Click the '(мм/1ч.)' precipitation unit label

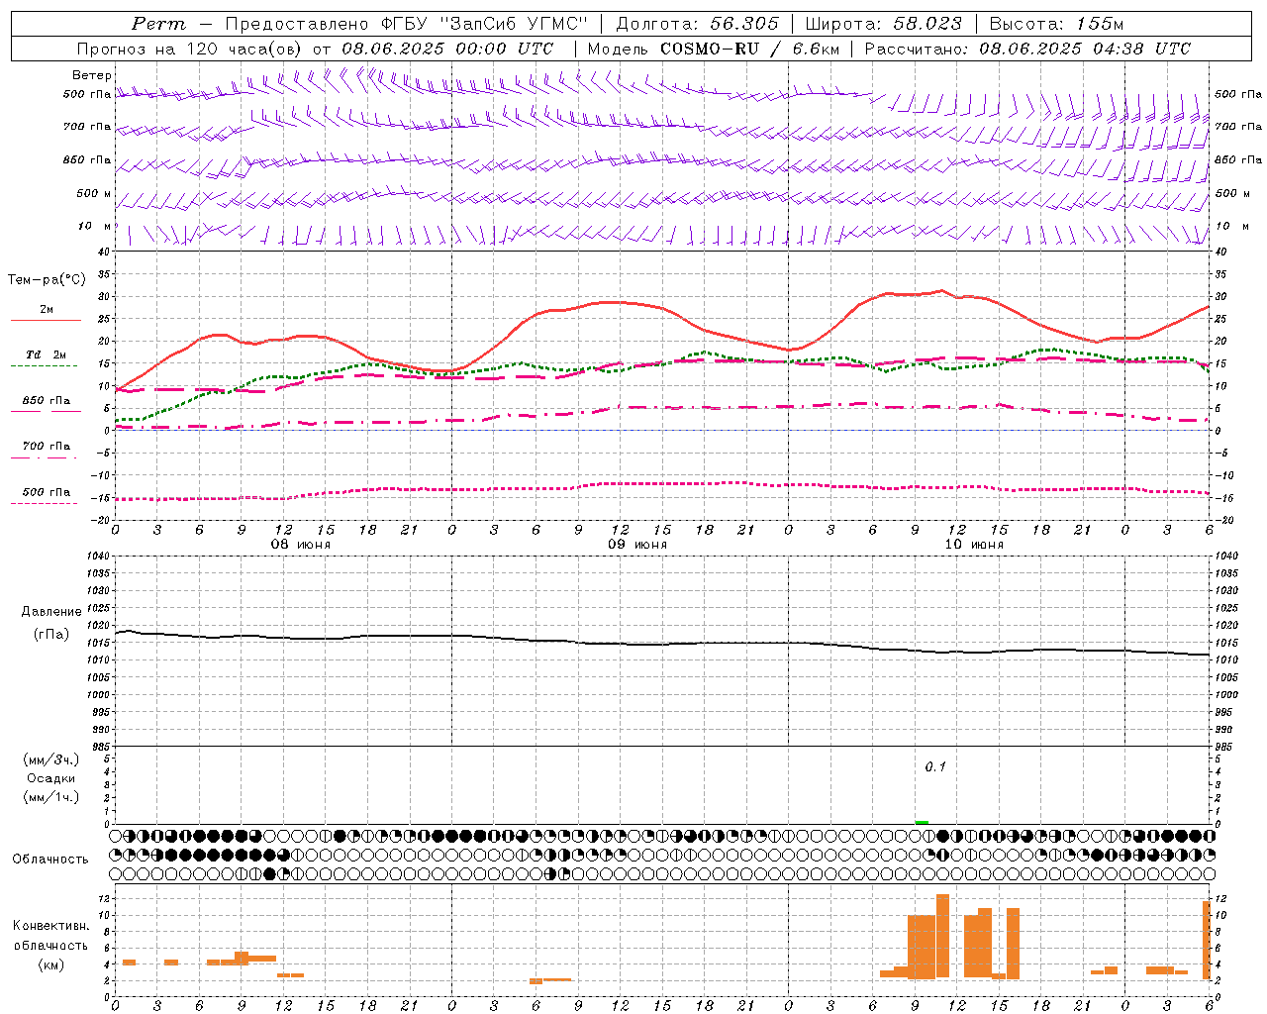[x=51, y=797]
